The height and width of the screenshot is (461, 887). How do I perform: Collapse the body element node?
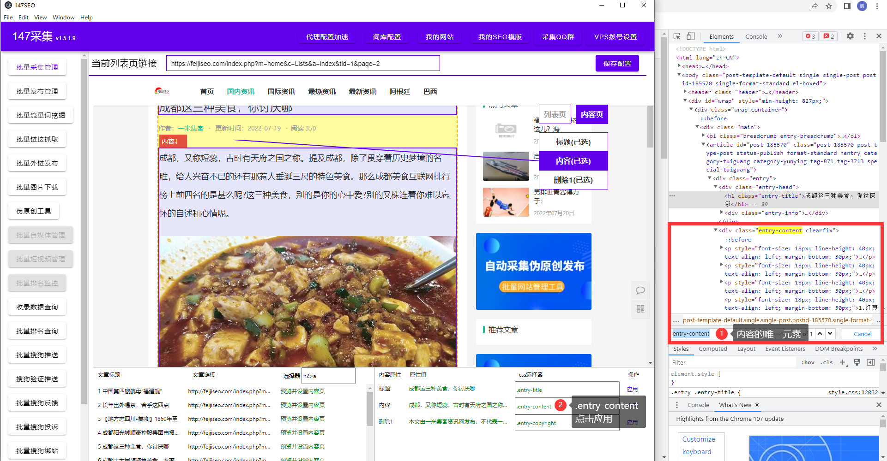click(679, 75)
